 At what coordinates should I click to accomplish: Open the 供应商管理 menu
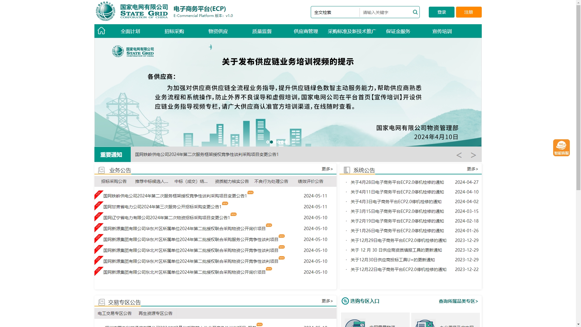tap(306, 31)
